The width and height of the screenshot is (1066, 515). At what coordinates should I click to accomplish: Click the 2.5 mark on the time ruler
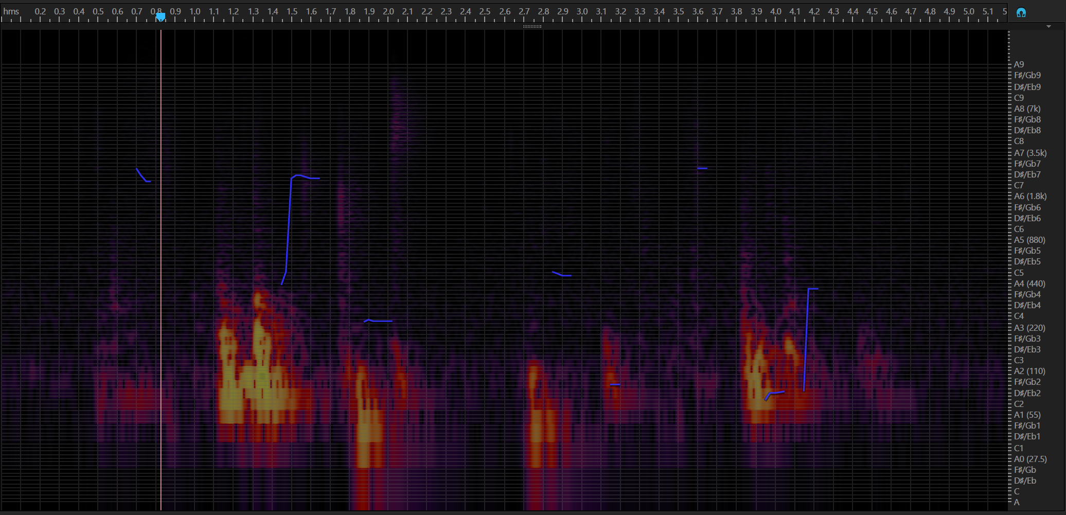click(x=485, y=11)
